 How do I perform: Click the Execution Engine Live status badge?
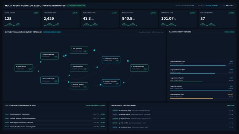pos(76,6)
